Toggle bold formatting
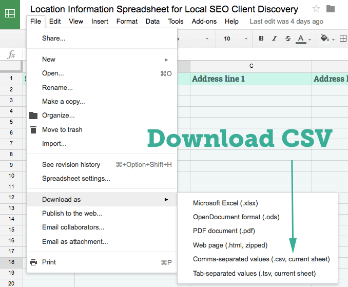348x287 pixels. click(x=261, y=39)
